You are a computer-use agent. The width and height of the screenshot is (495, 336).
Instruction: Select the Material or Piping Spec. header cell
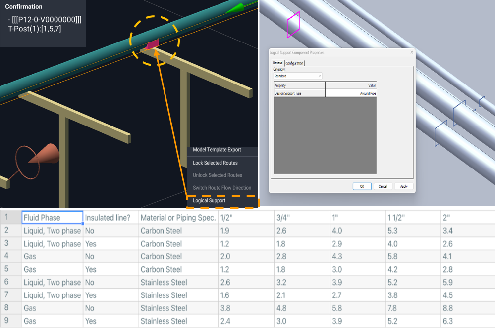[178, 218]
